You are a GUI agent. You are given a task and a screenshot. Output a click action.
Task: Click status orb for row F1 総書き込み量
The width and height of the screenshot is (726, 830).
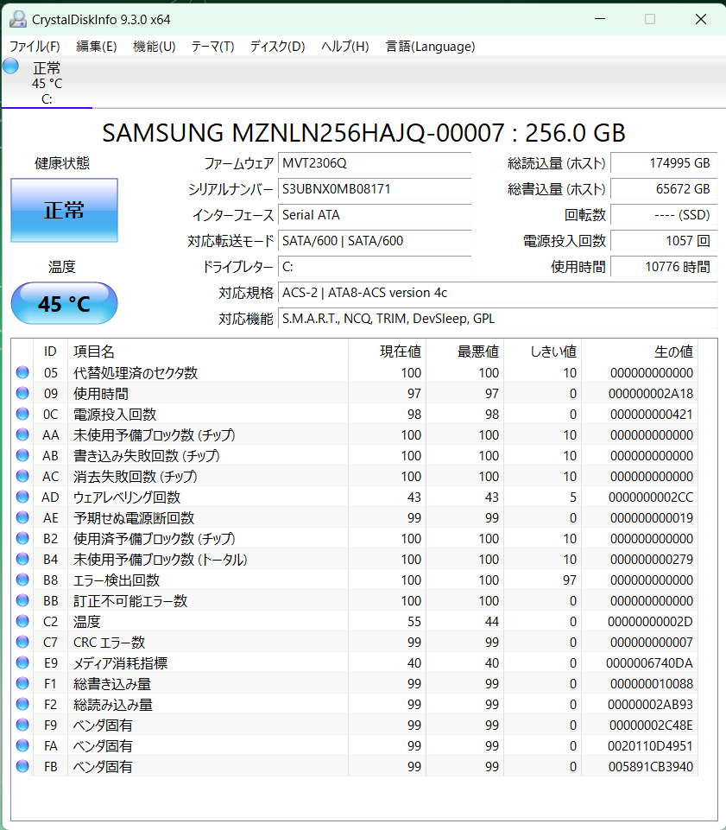coord(22,684)
